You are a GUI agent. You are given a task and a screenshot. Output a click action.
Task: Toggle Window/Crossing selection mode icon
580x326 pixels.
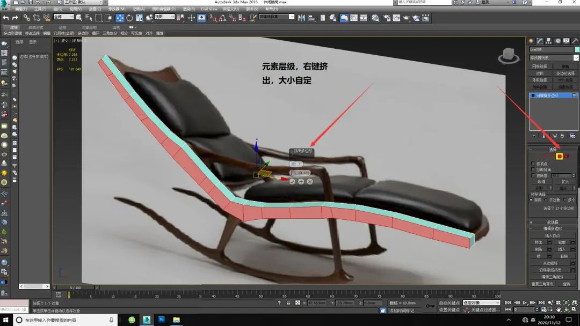(x=108, y=17)
